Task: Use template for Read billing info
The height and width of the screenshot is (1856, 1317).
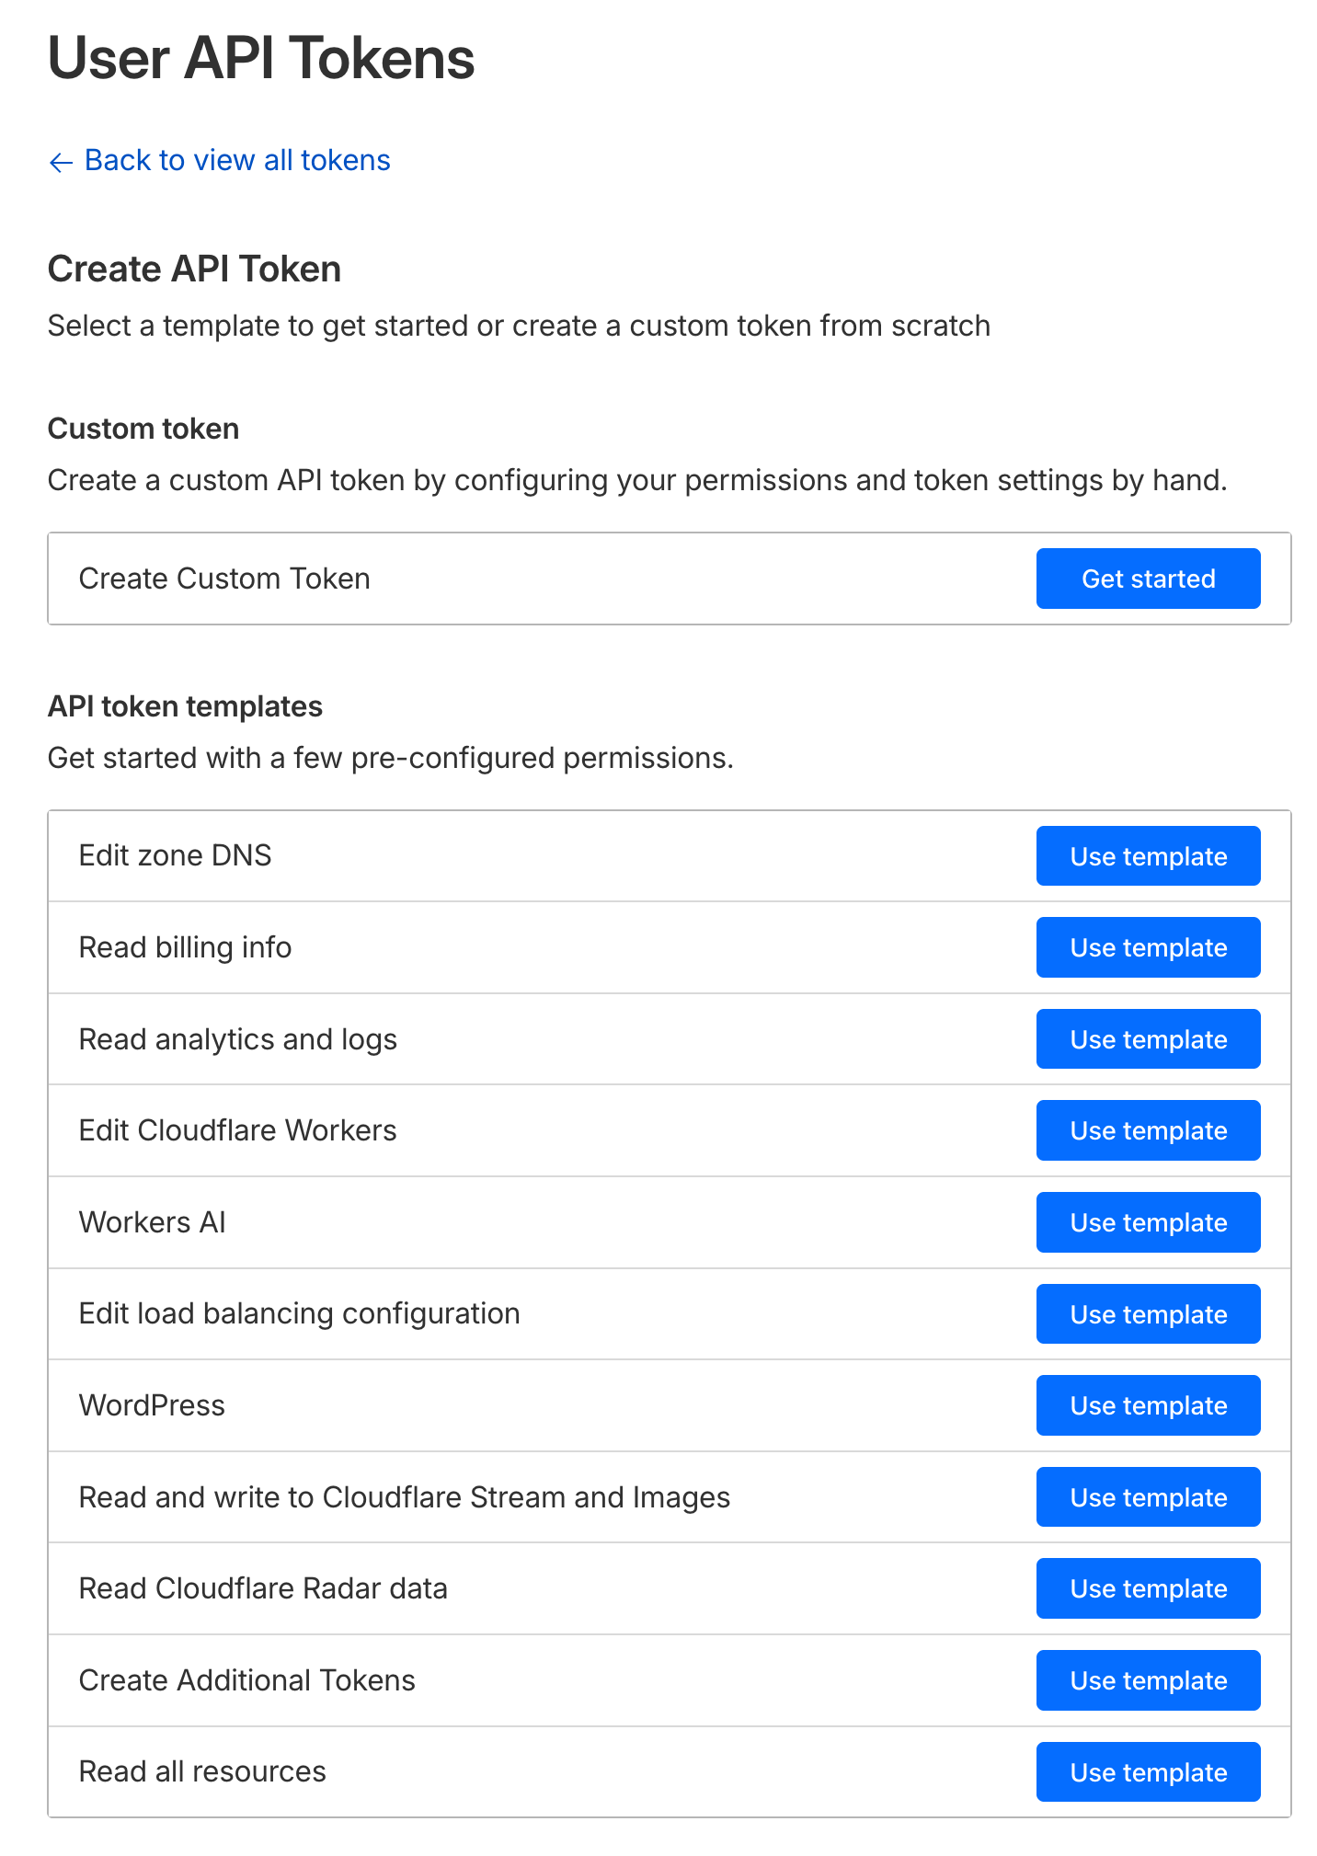Action: tap(1148, 947)
